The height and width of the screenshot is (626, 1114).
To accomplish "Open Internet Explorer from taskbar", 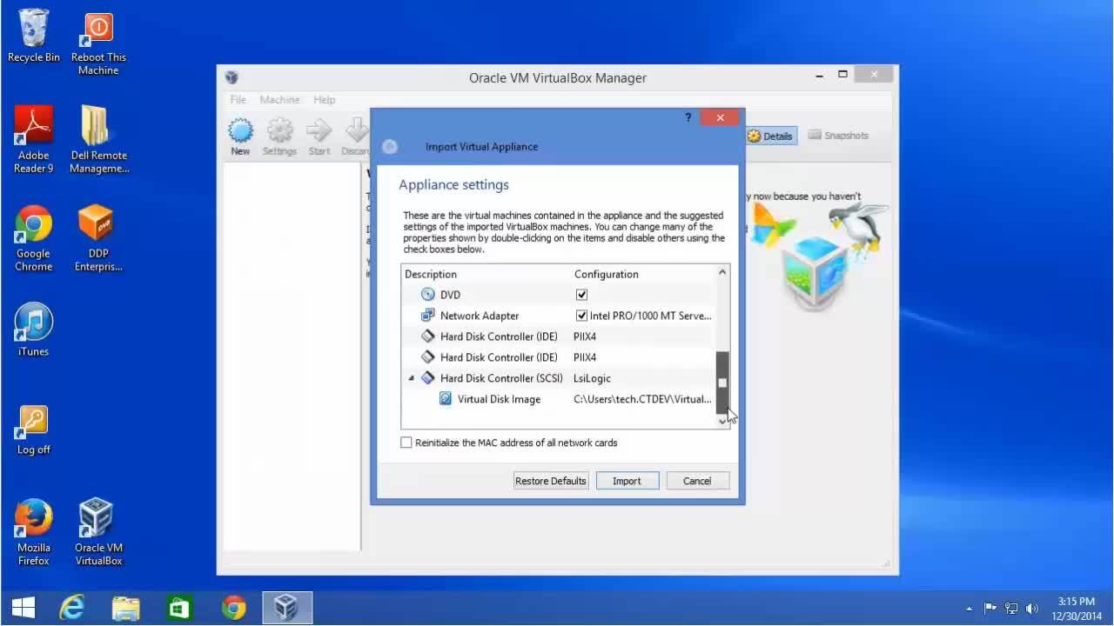I will pos(71,608).
